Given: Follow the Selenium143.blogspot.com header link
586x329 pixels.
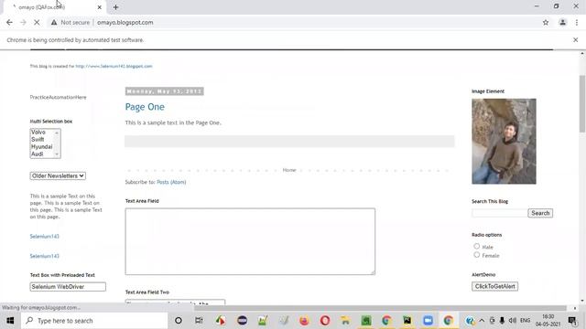Looking at the screenshot, I should (x=114, y=66).
